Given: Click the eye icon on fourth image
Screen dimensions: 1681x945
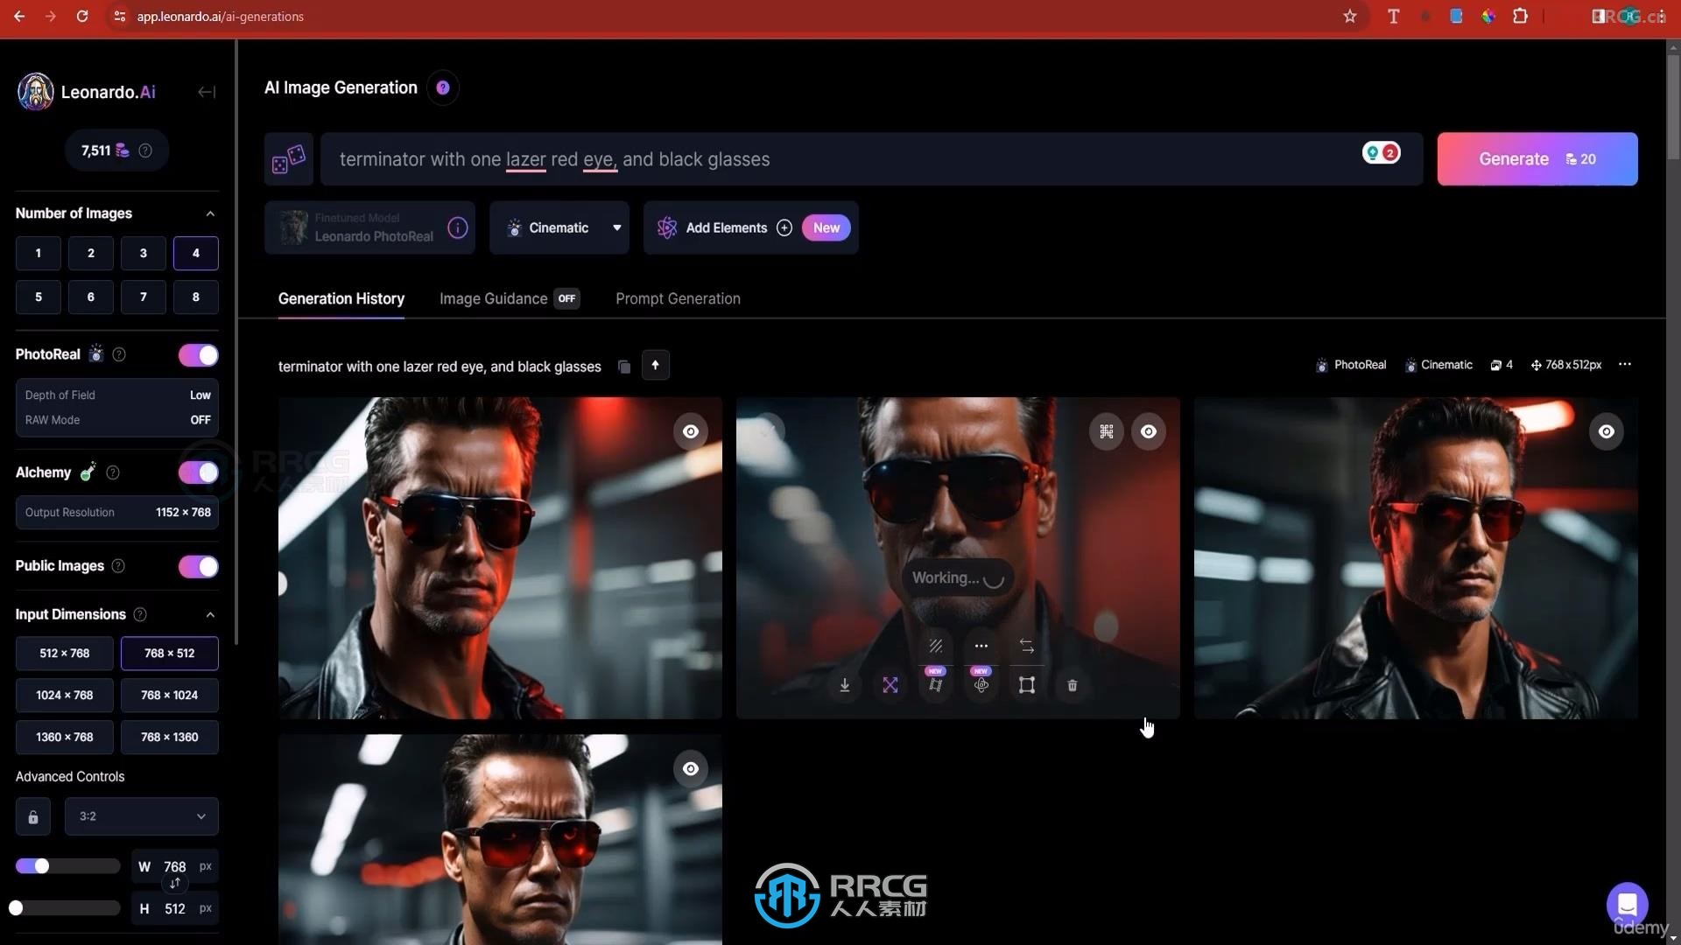Looking at the screenshot, I should pos(691,768).
